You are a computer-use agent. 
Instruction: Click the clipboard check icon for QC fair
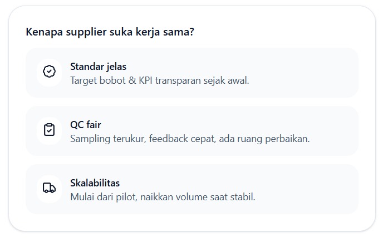pos(50,130)
